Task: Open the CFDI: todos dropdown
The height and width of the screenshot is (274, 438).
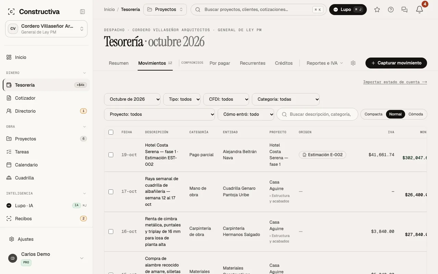Action: 226,99
